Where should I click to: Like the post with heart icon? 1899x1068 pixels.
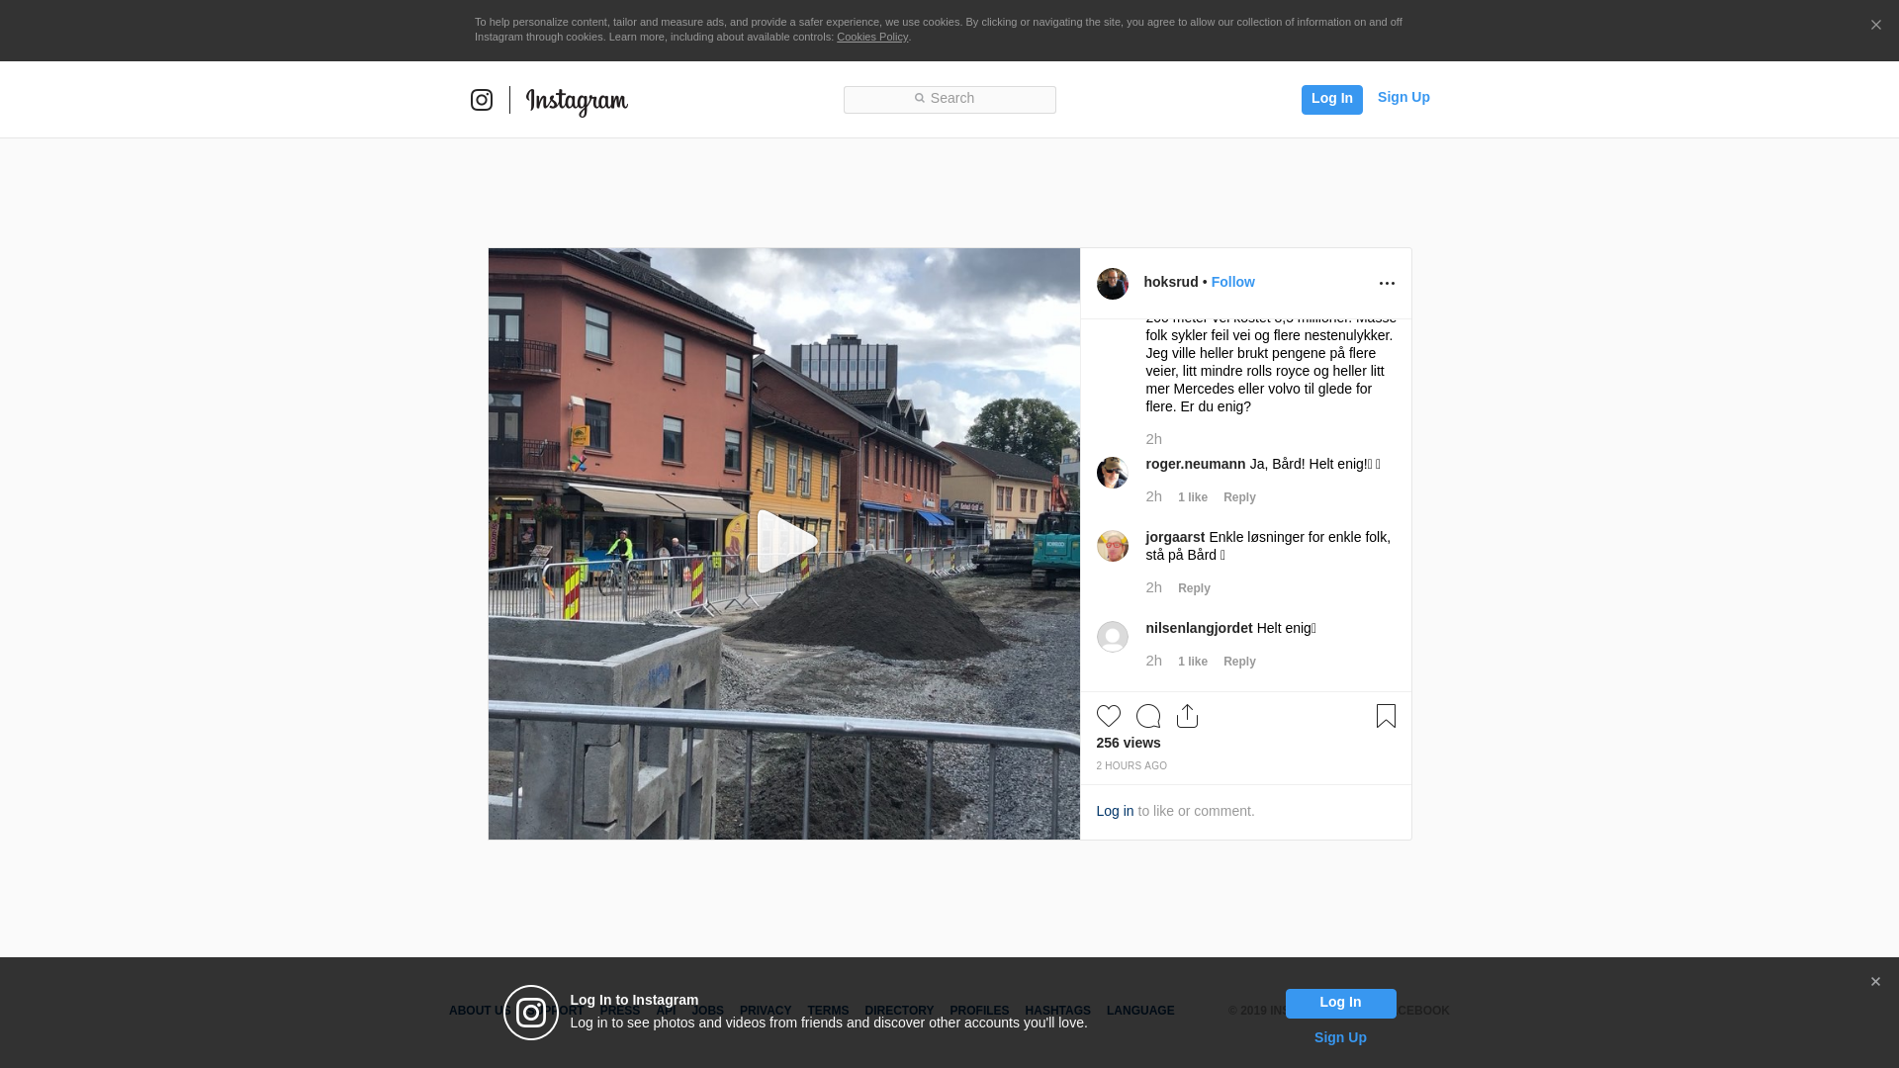pos(1109,716)
